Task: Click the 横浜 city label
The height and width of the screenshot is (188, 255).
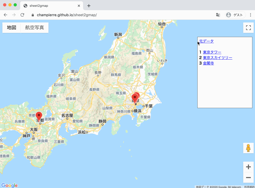Action: coord(138,111)
